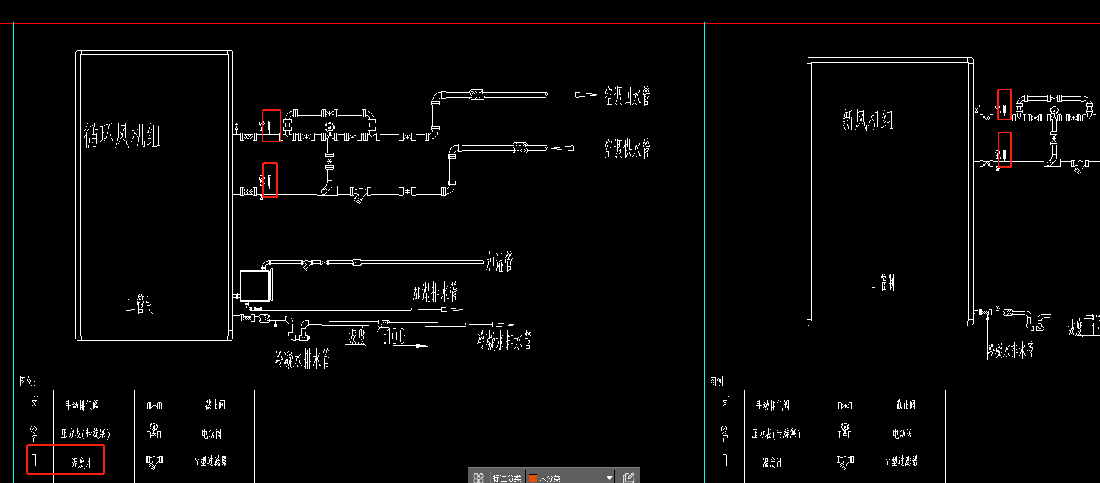This screenshot has height=483, width=1100.
Task: Click the four-shapes category icon in annotation toolbar
Action: (478, 478)
